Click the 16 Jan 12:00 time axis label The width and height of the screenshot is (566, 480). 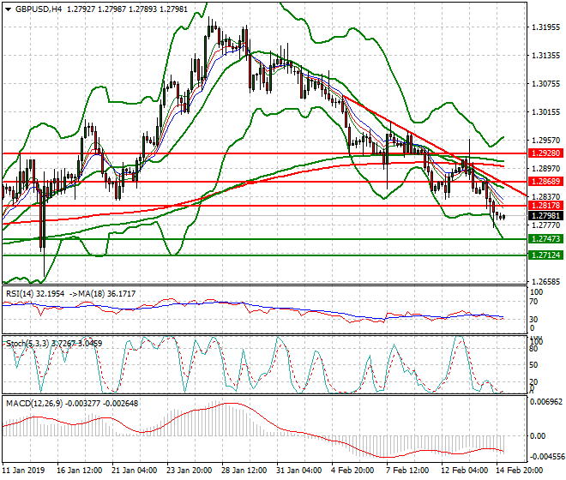coord(80,471)
